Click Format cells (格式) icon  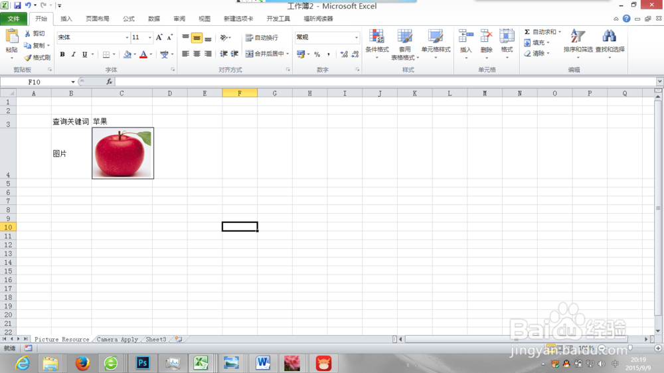(507, 37)
